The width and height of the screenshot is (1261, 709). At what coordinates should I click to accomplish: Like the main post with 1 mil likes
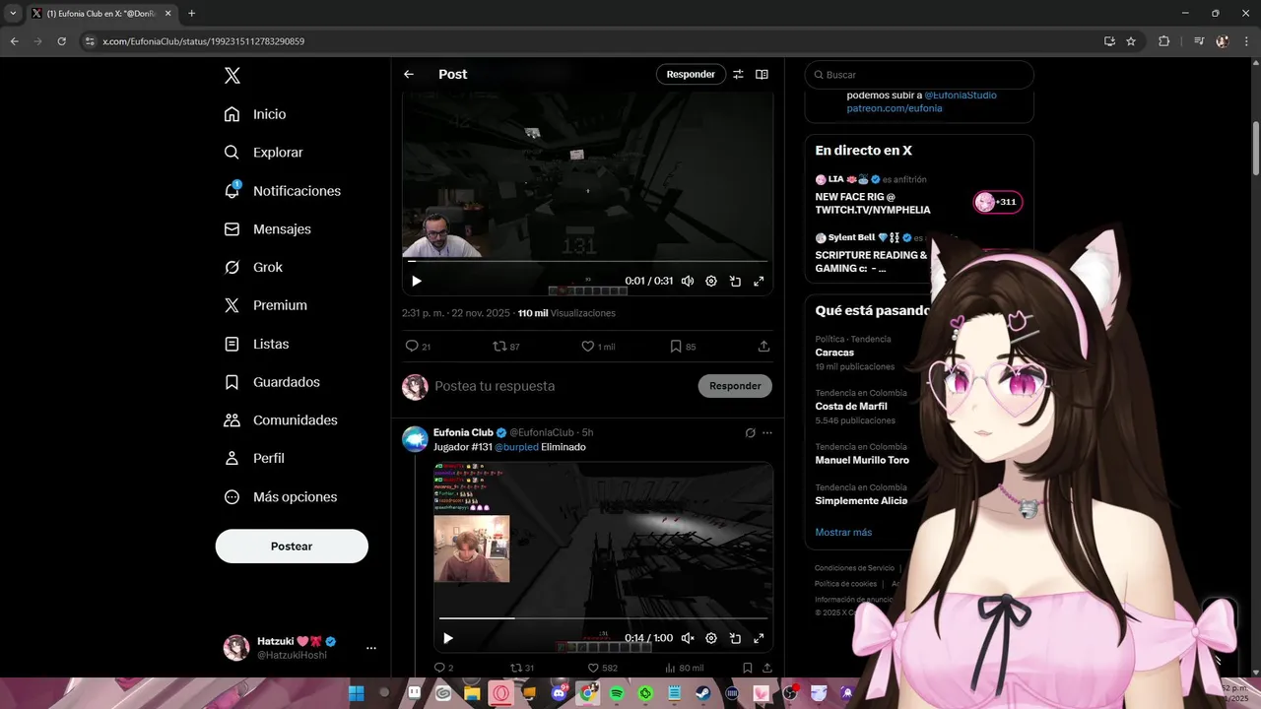pyautogui.click(x=598, y=347)
